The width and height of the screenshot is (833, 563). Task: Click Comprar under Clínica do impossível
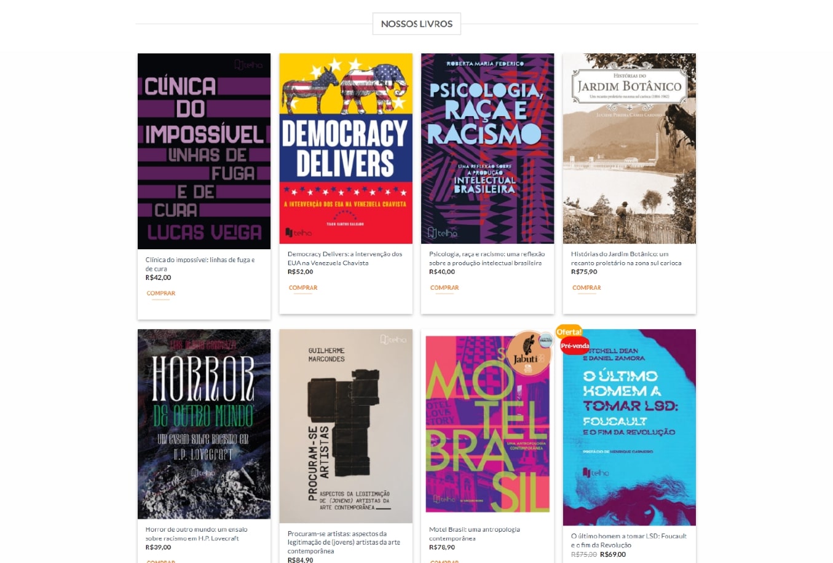click(161, 293)
